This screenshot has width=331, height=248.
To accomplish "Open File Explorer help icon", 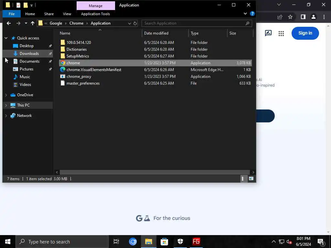I will click(252, 14).
